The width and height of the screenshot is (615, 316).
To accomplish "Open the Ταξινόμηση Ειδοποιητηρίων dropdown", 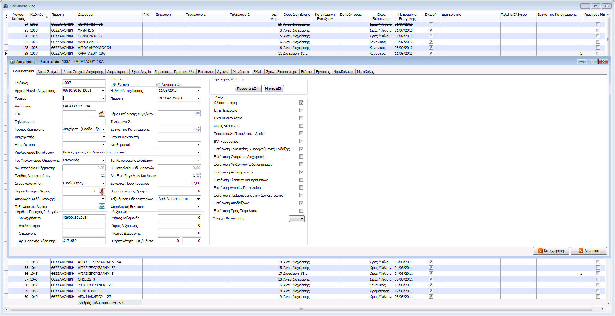I will [x=198, y=199].
